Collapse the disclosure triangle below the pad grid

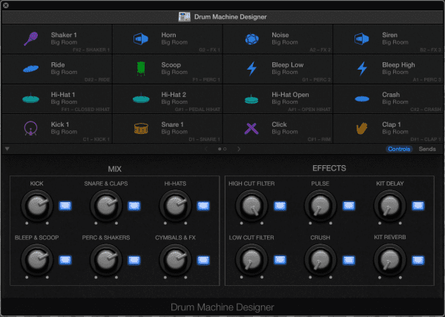7,149
